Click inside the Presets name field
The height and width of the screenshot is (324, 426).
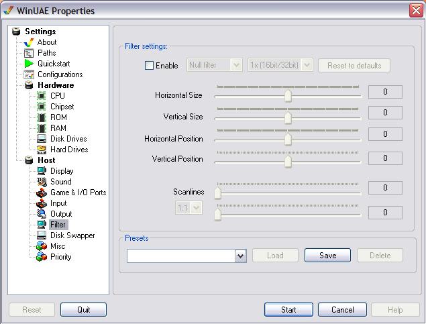181,256
